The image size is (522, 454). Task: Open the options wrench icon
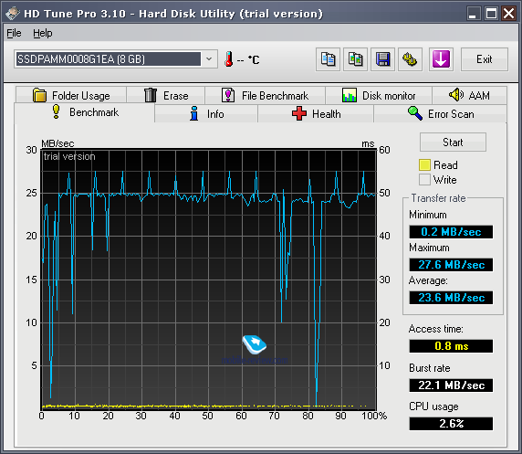410,59
